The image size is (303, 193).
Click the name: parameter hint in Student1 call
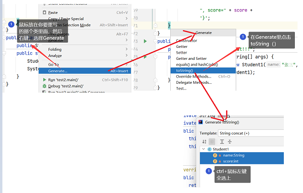pyautogui.click(x=274, y=65)
